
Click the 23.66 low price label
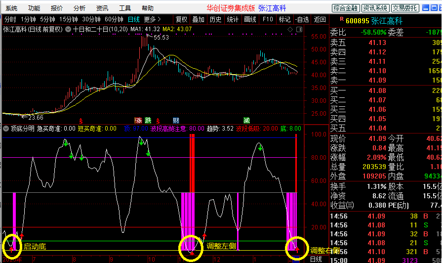point(36,117)
